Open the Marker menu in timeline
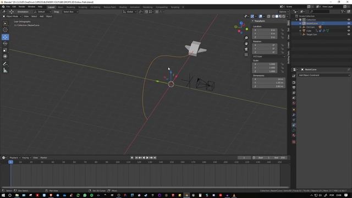Screen dimensions: 352x198 tap(43, 158)
